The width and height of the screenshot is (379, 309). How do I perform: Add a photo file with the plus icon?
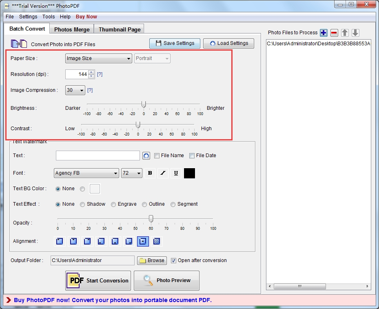pos(324,33)
